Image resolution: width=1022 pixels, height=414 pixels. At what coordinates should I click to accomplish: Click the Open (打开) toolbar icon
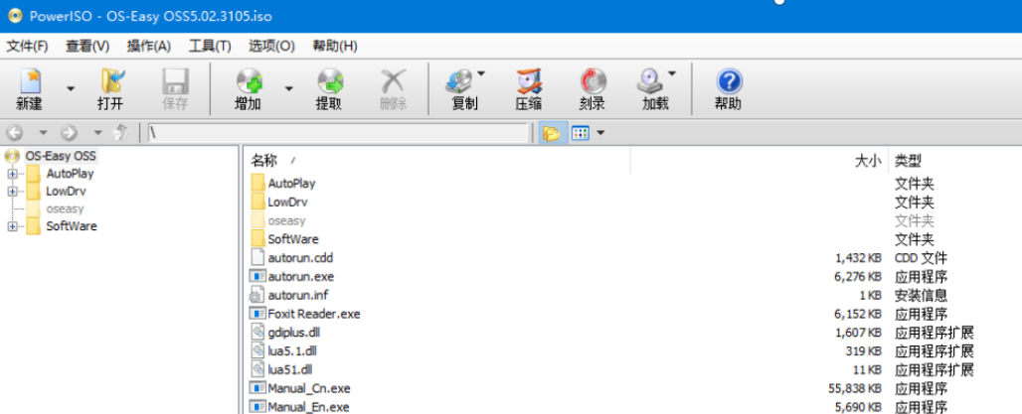click(x=110, y=87)
